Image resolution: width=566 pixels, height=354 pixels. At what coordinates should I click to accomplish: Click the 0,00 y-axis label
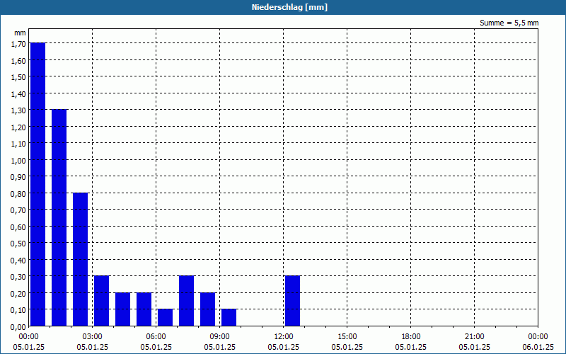[x=19, y=327]
